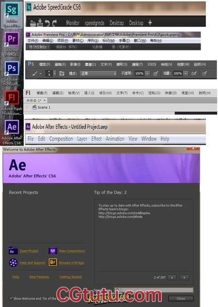Open After Effects' Composition menu
Image resolution: width=218 pixels, height=307 pixels.
pos(61,139)
